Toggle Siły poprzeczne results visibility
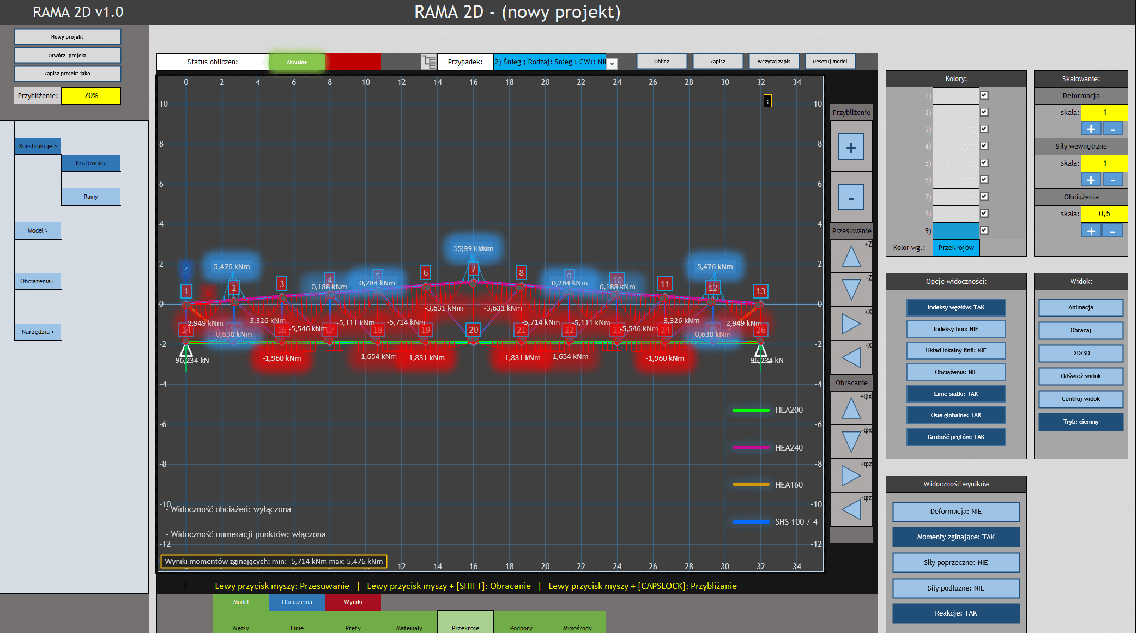Image resolution: width=1137 pixels, height=633 pixels. pos(955,562)
